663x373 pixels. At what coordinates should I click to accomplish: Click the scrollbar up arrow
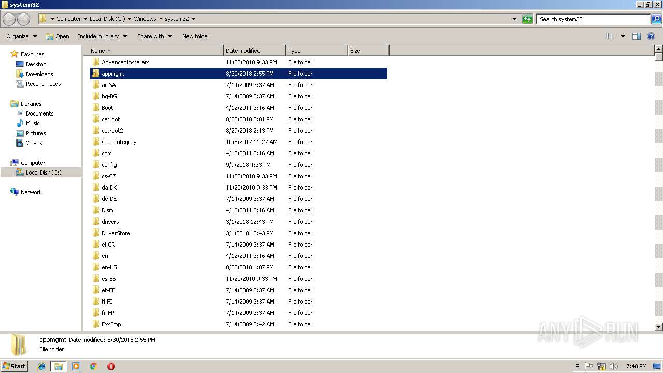[x=659, y=50]
